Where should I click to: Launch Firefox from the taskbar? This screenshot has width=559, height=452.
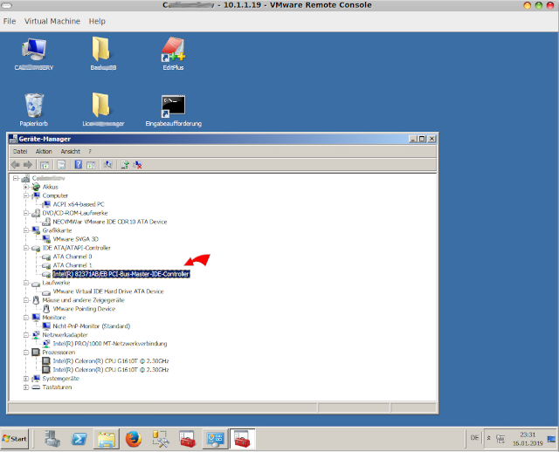(134, 439)
